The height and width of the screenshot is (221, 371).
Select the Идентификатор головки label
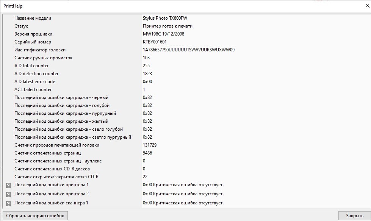click(x=40, y=50)
